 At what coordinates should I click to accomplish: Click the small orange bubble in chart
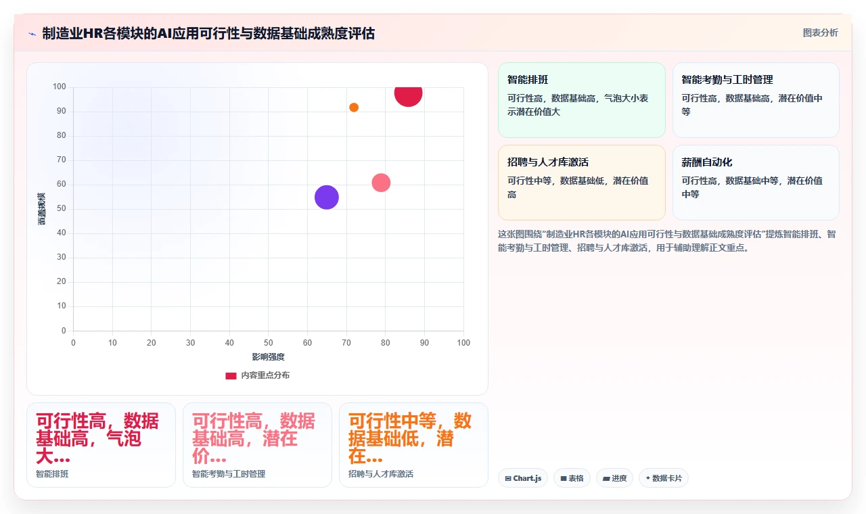coord(354,108)
